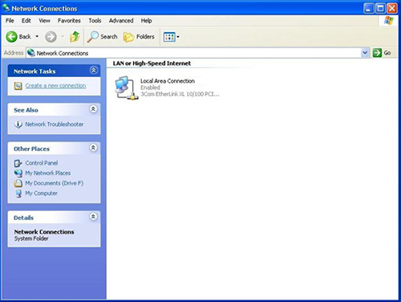The height and width of the screenshot is (302, 401).
Task: Open the My Computer link
Action: pos(41,194)
